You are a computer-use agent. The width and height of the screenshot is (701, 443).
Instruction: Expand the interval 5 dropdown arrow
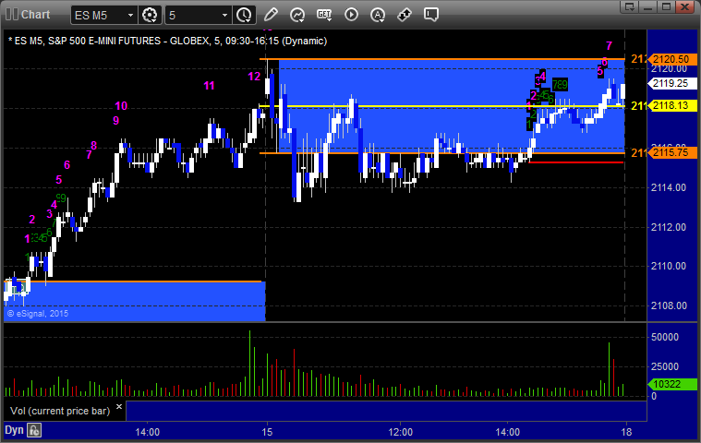(x=224, y=15)
